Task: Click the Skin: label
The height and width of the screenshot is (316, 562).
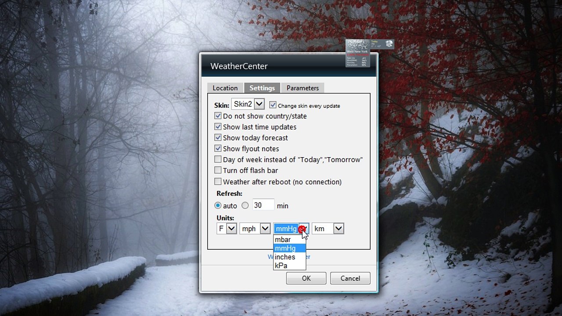Action: click(x=222, y=105)
